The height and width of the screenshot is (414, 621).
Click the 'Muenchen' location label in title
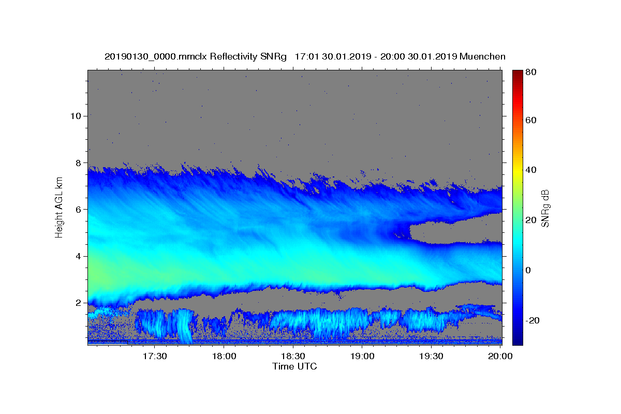tap(482, 56)
